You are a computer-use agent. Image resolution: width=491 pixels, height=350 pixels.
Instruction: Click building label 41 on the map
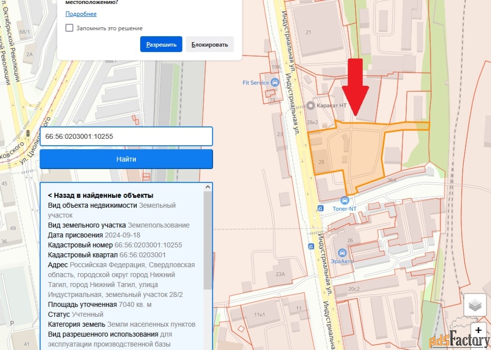[26, 344]
